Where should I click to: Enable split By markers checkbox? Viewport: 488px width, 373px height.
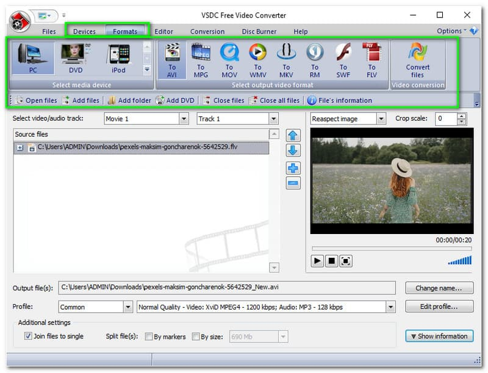pos(149,336)
